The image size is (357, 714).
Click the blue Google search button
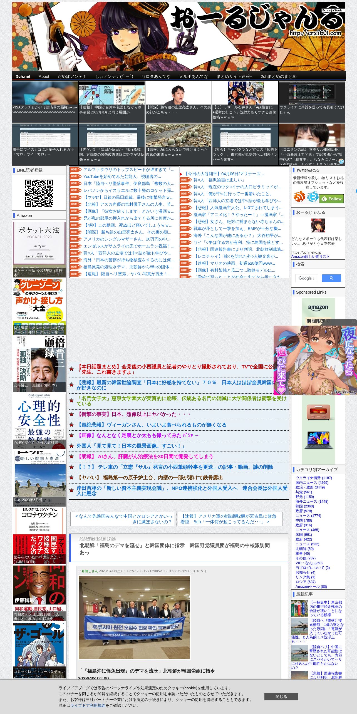tap(331, 278)
